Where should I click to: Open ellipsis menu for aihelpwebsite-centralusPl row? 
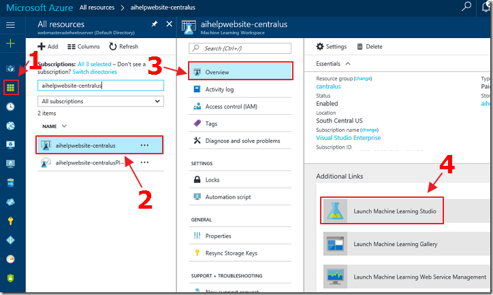pos(144,162)
